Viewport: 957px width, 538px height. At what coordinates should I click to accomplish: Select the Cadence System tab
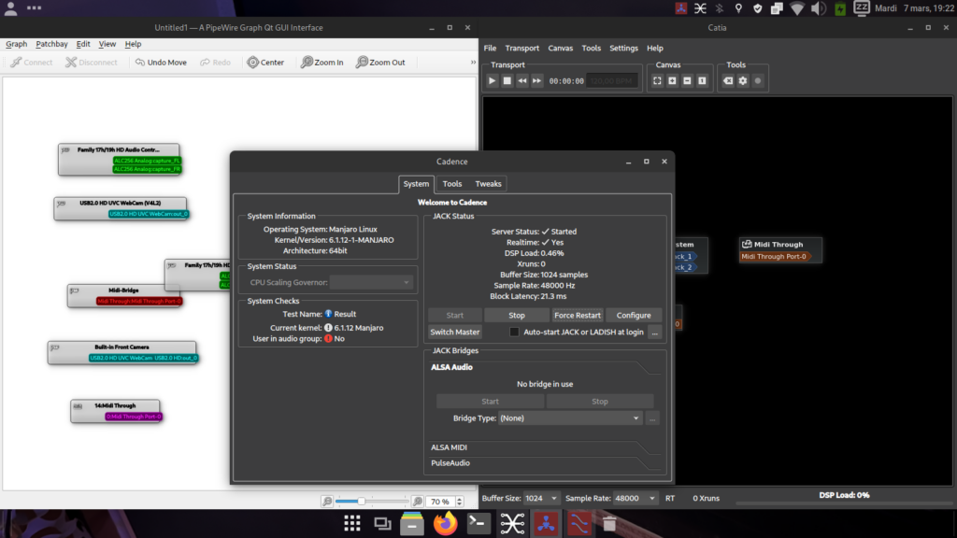coord(416,184)
